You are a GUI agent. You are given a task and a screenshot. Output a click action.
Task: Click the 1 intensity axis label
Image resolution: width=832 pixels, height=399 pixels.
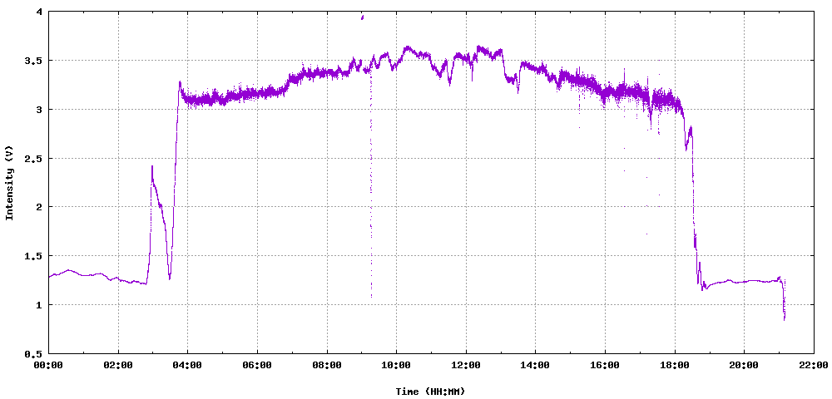tap(40, 305)
